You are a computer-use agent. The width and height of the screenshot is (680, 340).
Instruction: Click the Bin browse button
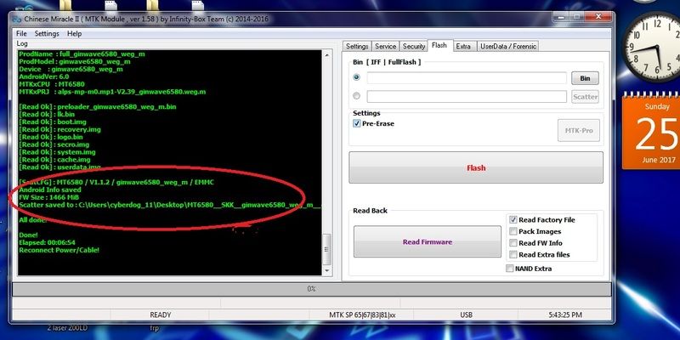585,78
